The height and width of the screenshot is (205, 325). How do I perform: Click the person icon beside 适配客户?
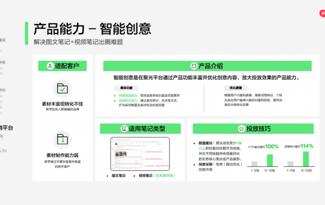coord(50,66)
